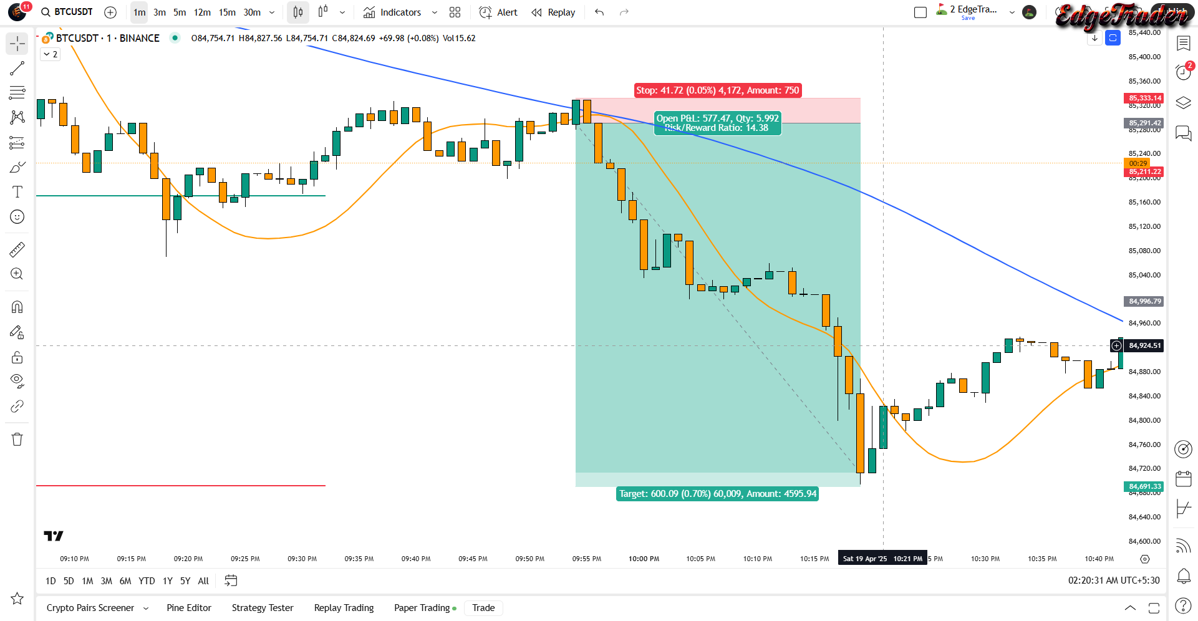
Task: Start bar Replay mode
Action: tap(553, 12)
